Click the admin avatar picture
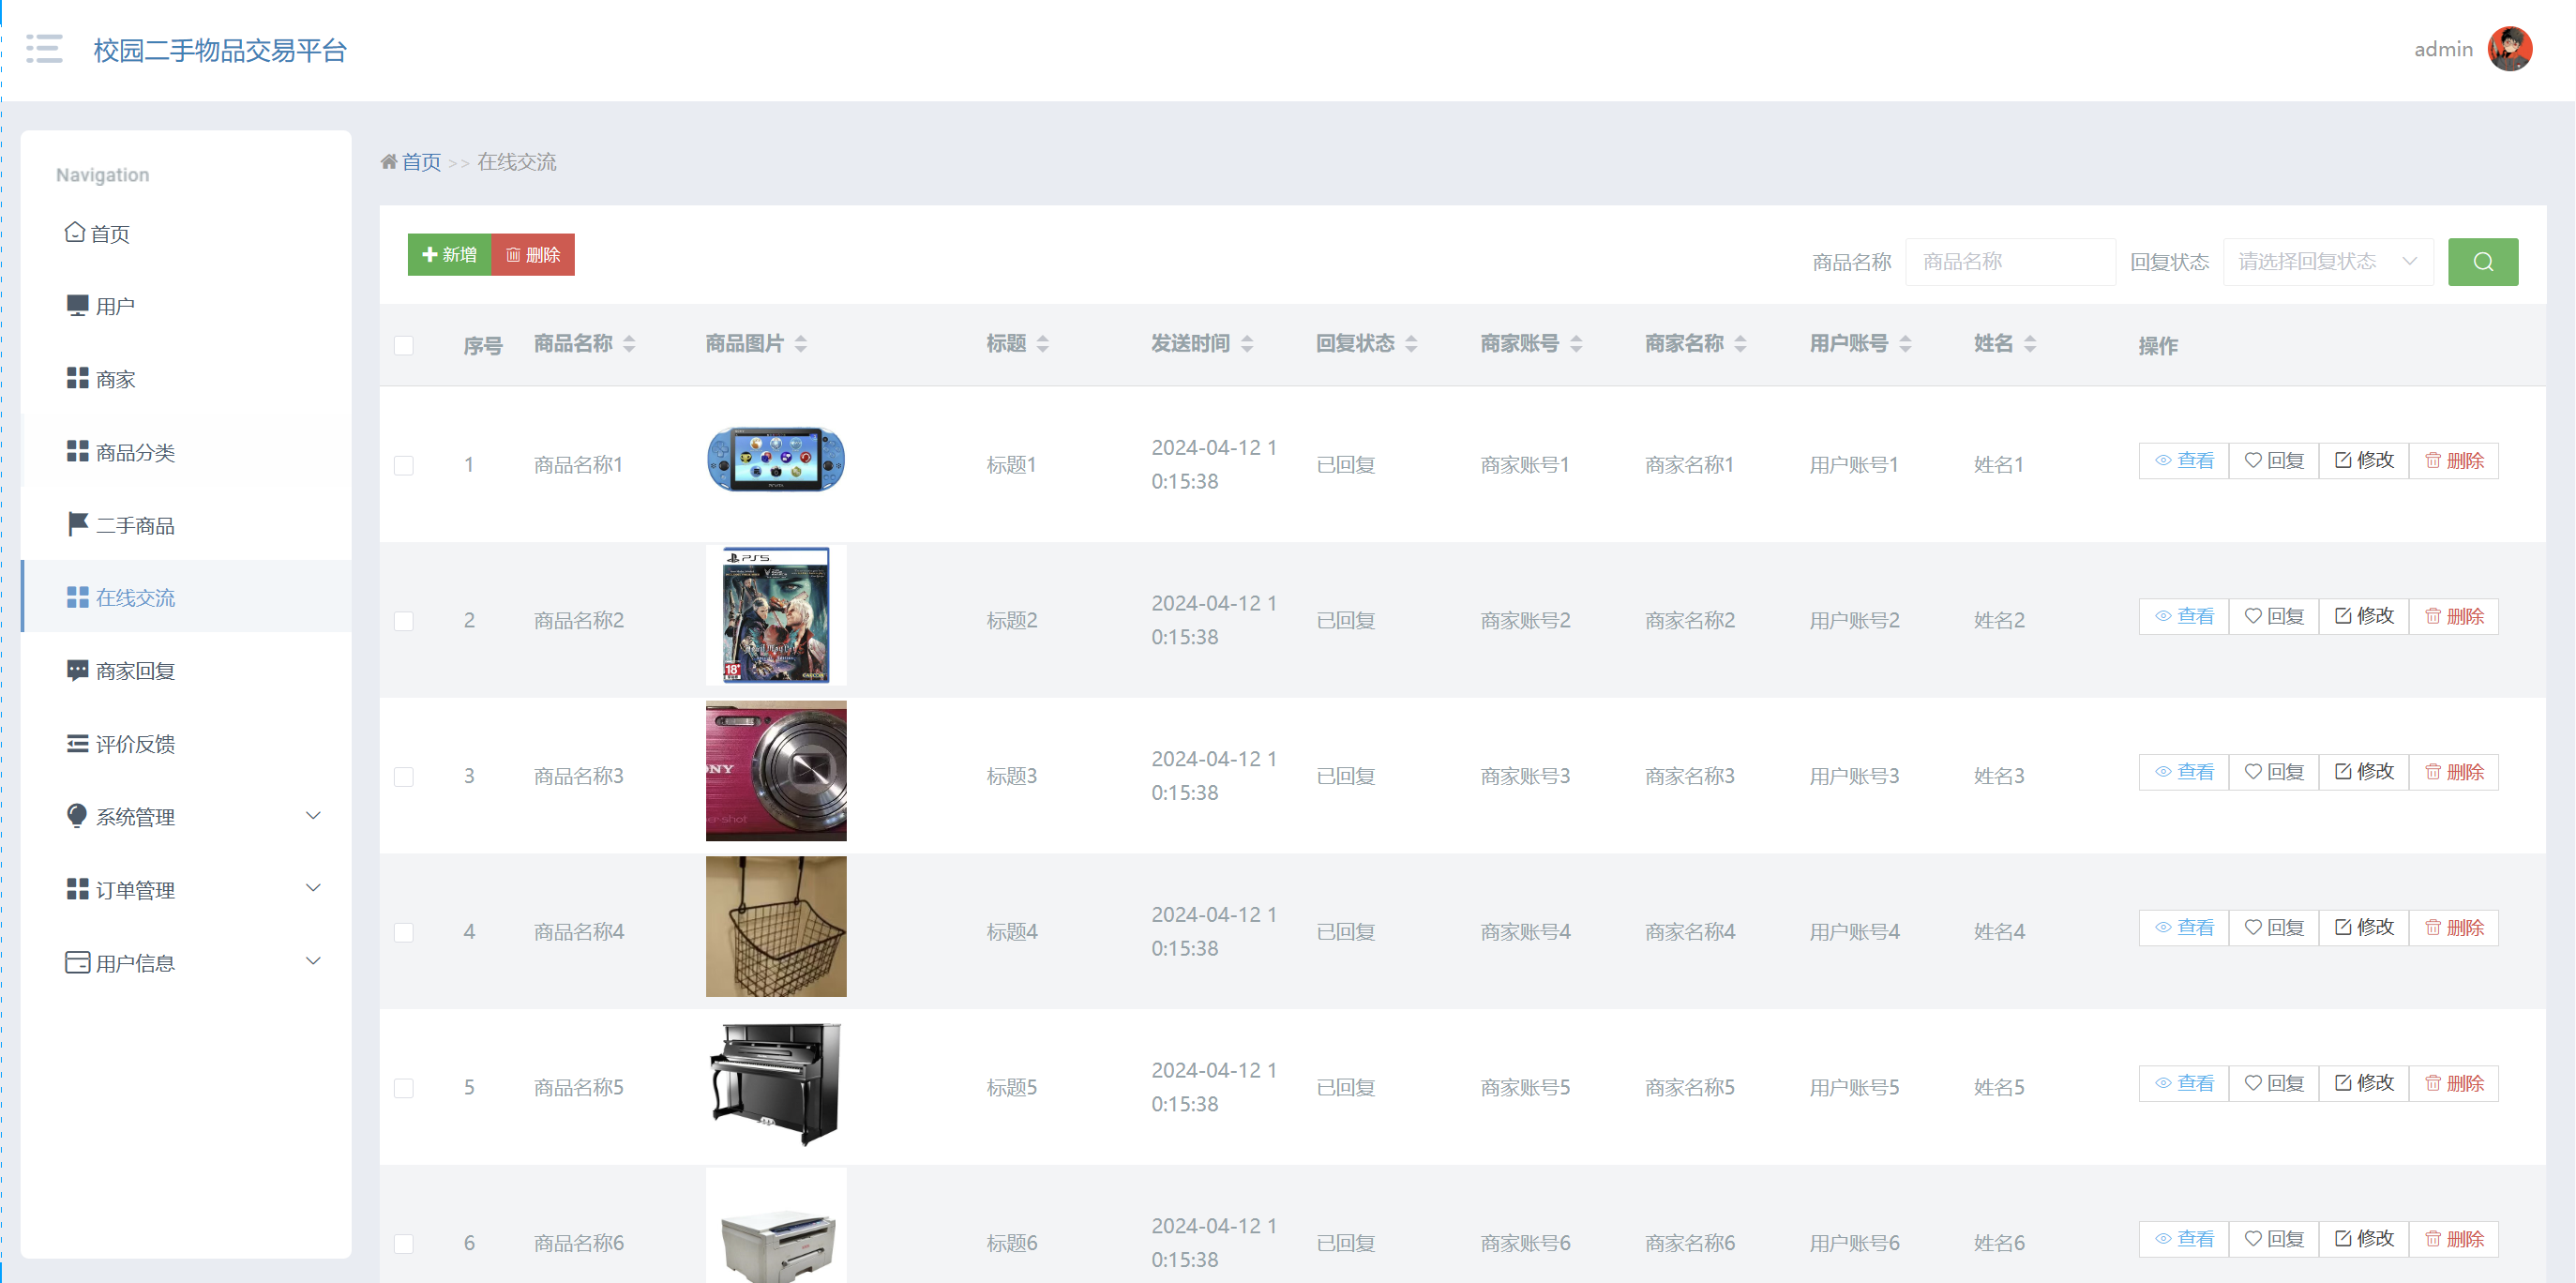 [x=2509, y=49]
